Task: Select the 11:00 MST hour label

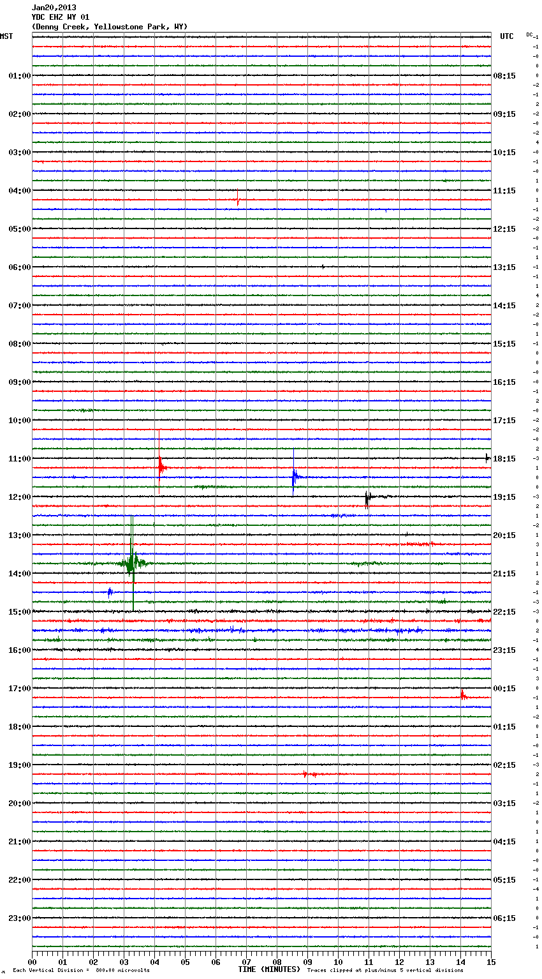Action: 19,459
